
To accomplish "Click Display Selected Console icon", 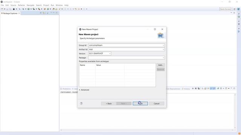I will point(221,88).
